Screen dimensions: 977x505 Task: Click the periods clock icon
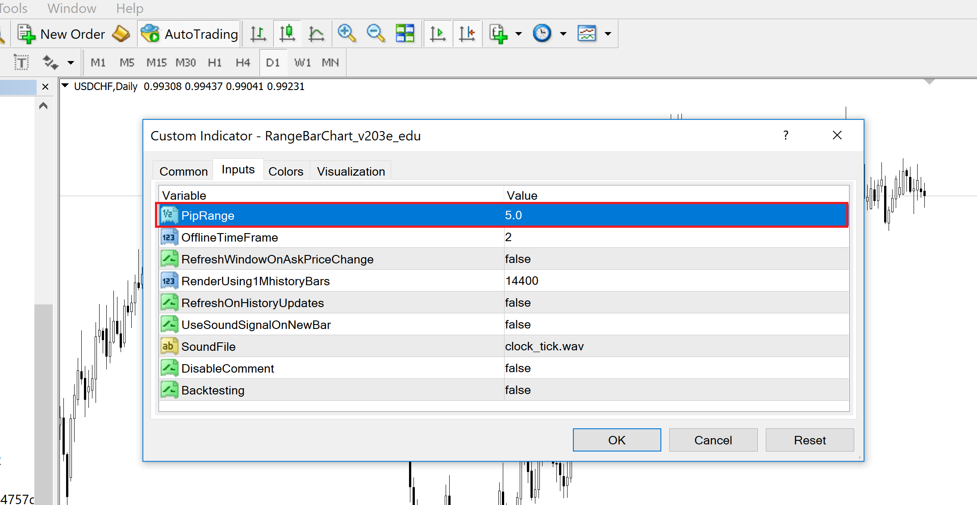point(542,33)
